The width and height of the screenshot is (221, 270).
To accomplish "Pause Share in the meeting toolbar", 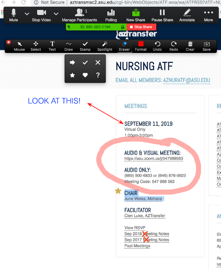I will [162, 15].
